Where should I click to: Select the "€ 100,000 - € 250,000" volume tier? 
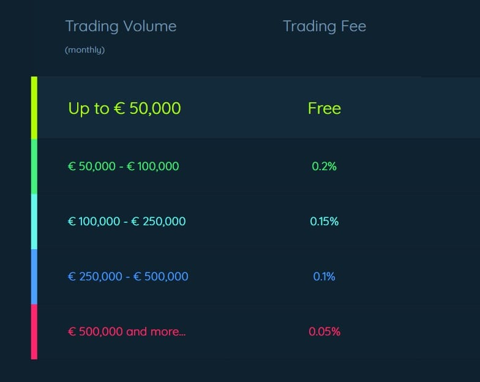pos(127,221)
